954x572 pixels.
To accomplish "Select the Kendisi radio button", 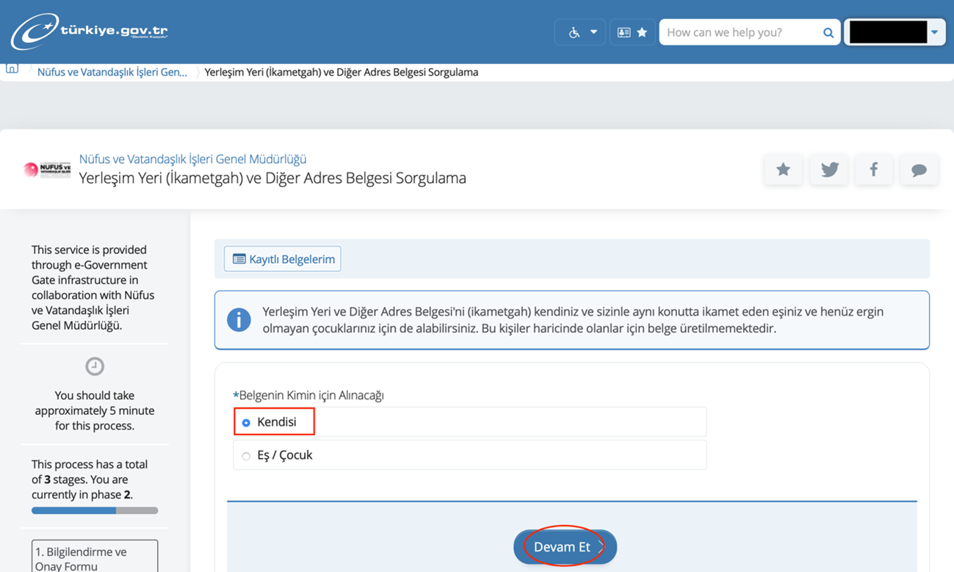I will [246, 423].
